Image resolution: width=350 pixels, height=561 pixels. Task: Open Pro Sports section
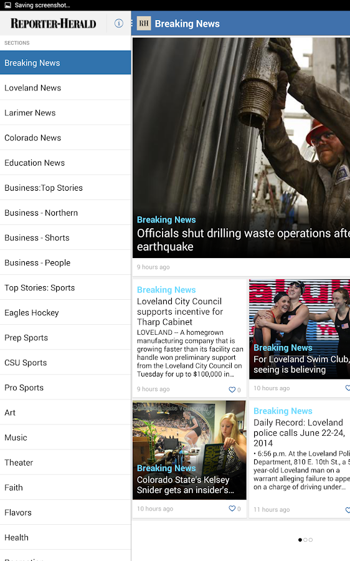point(65,388)
